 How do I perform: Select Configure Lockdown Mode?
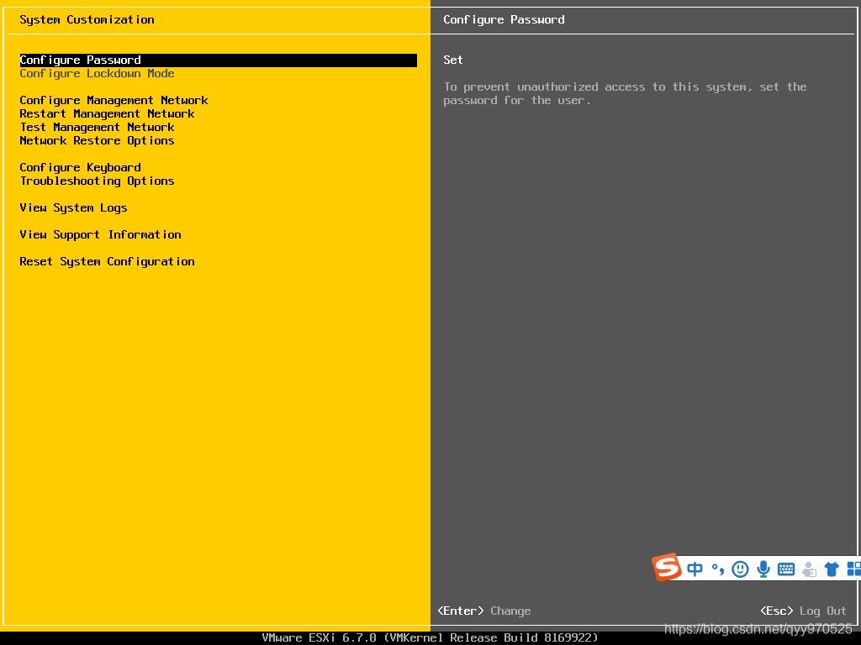[x=97, y=74]
